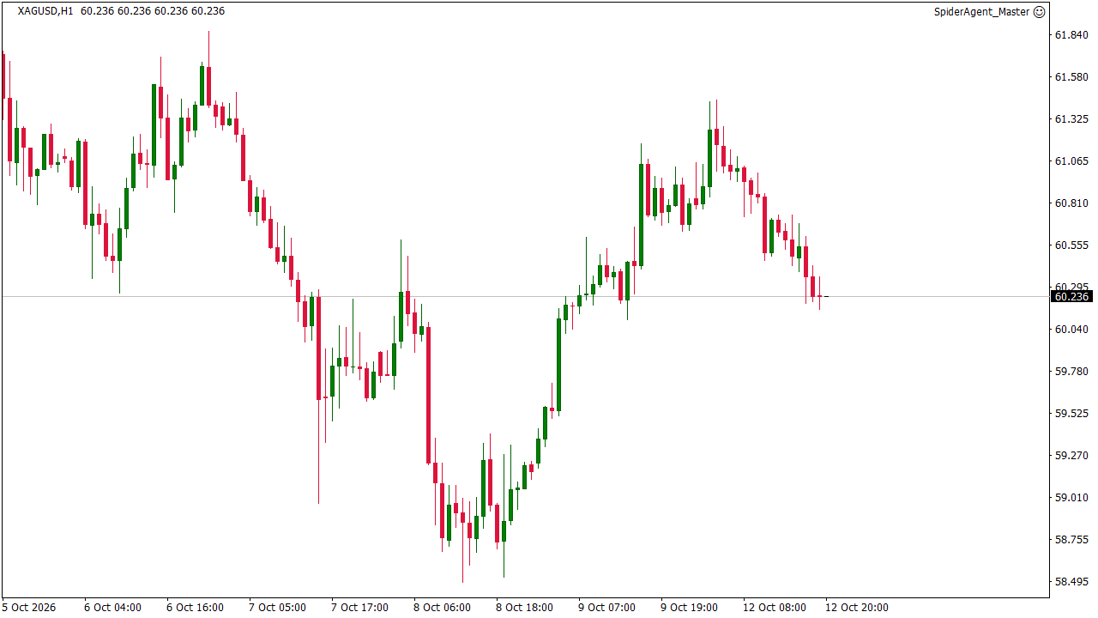The image size is (1098, 618).
Task: Click the 9 Oct 19:00 time label
Action: click(x=689, y=608)
